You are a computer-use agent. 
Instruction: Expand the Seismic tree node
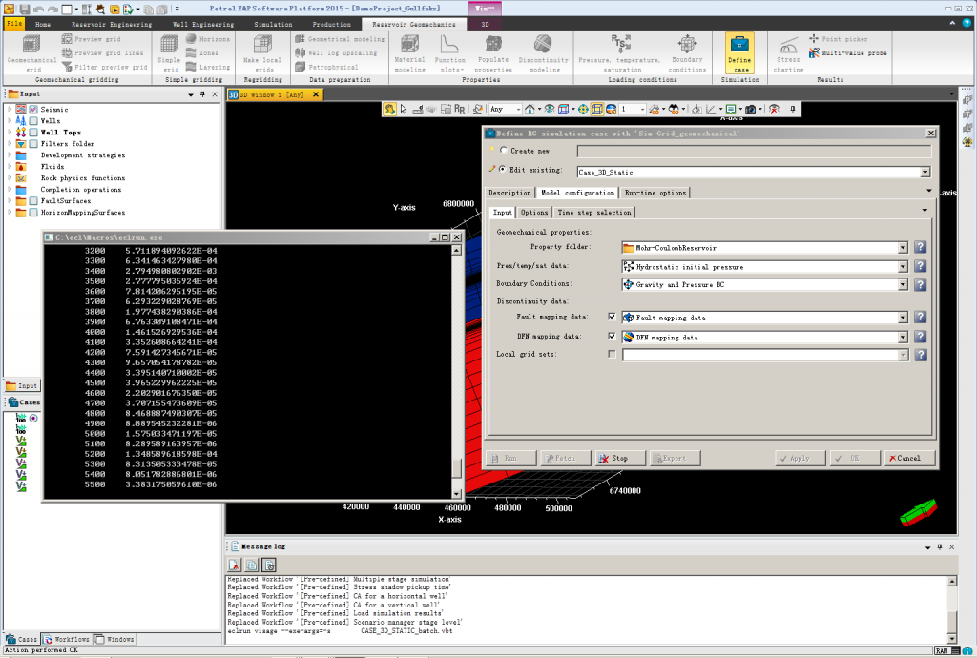[10, 110]
